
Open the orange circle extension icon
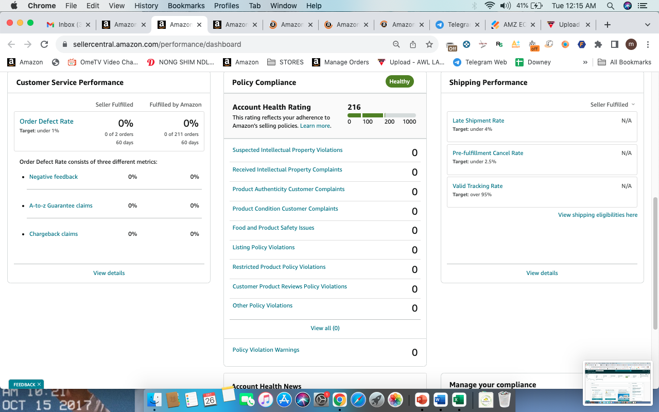pyautogui.click(x=565, y=44)
